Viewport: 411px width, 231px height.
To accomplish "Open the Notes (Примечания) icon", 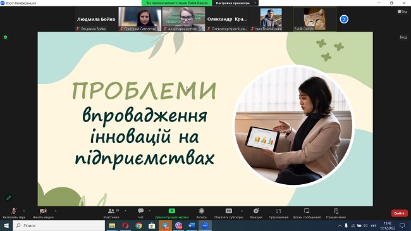I will 336,211.
